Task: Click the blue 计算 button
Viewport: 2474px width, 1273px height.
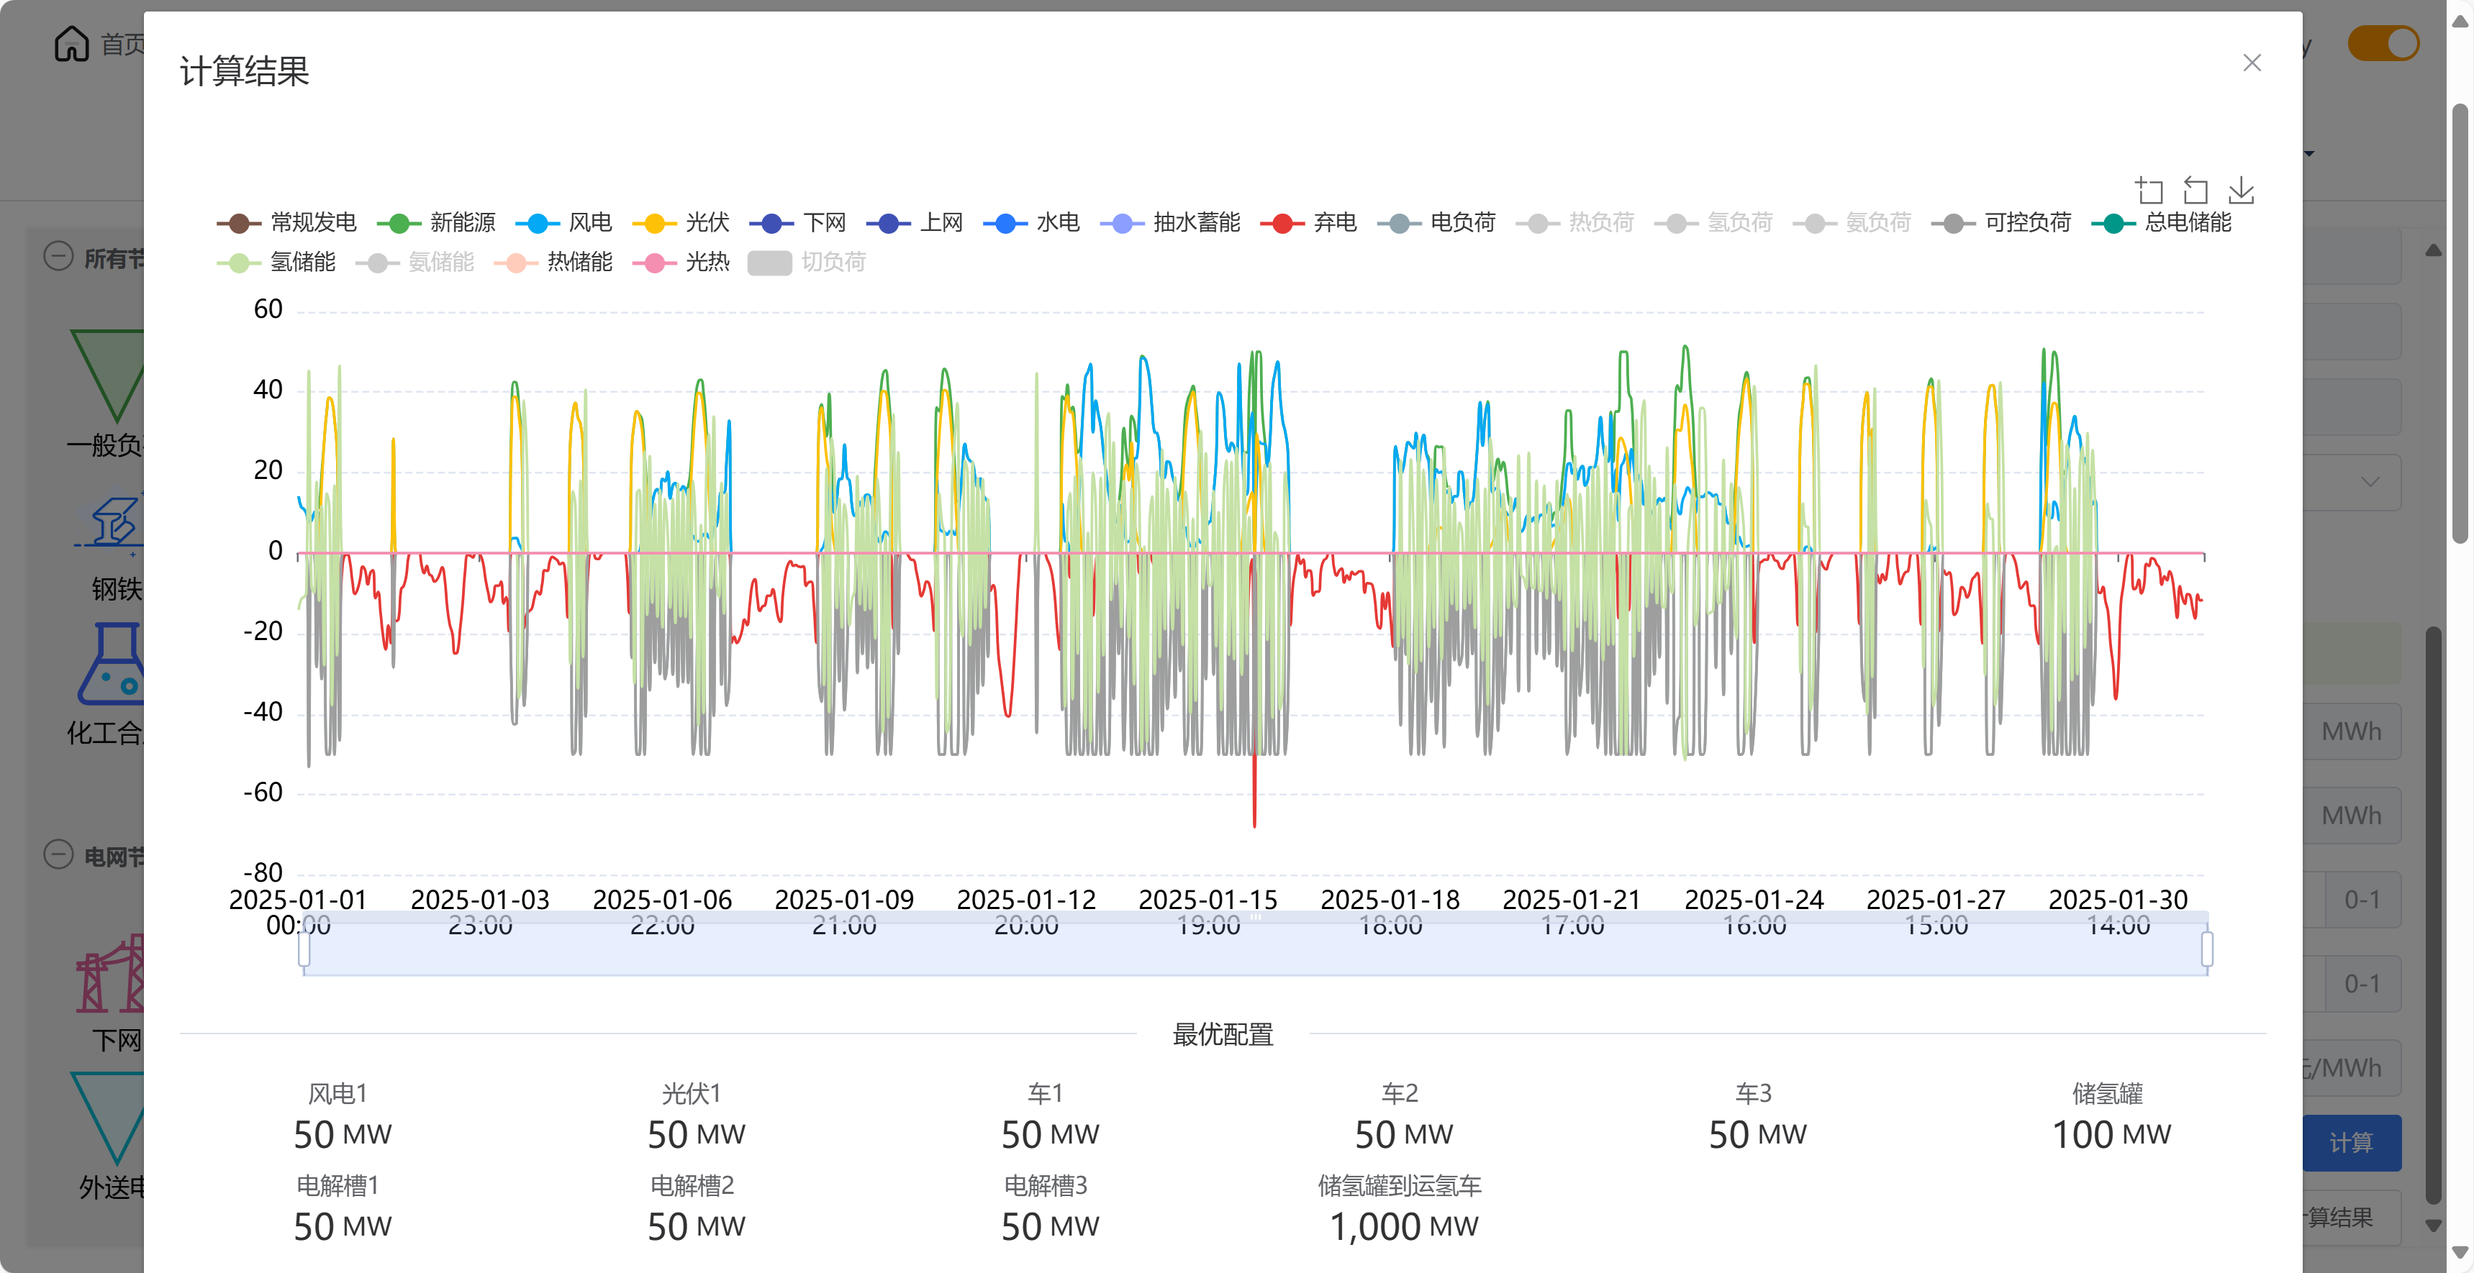Action: [x=2351, y=1142]
